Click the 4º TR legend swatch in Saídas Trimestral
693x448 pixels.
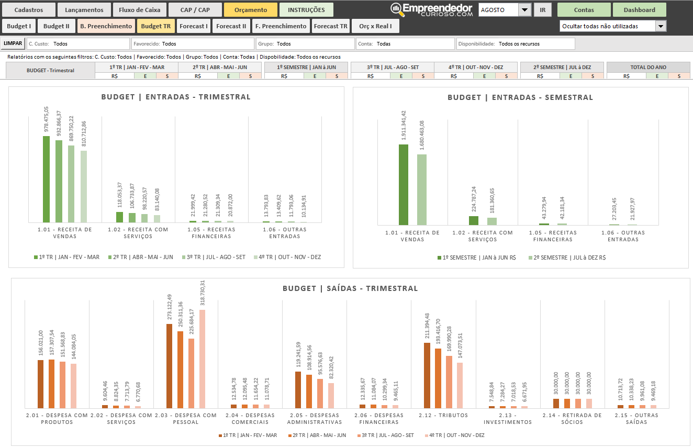pos(426,435)
